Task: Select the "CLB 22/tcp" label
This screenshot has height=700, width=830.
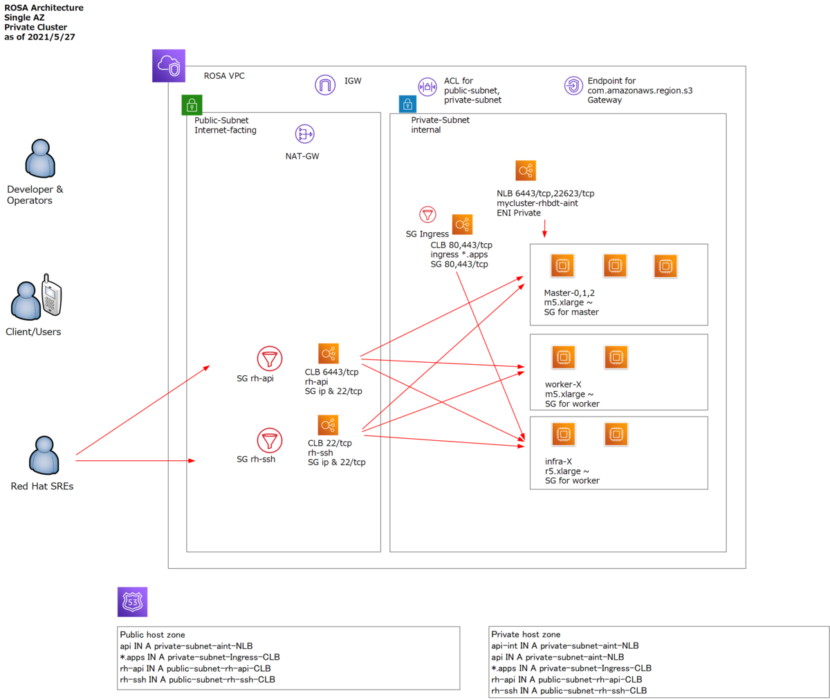Action: (330, 443)
